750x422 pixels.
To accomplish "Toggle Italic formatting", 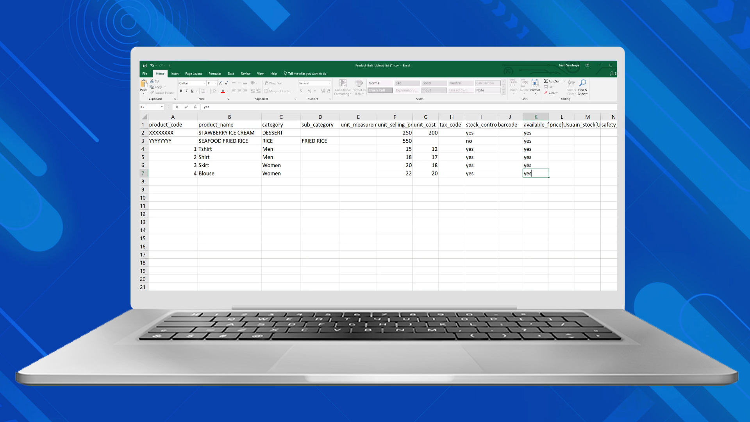I will tap(186, 91).
